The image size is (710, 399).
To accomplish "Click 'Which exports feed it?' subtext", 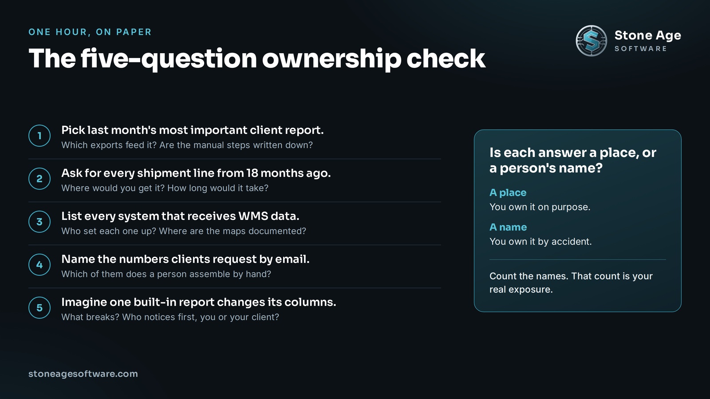I will coord(109,145).
